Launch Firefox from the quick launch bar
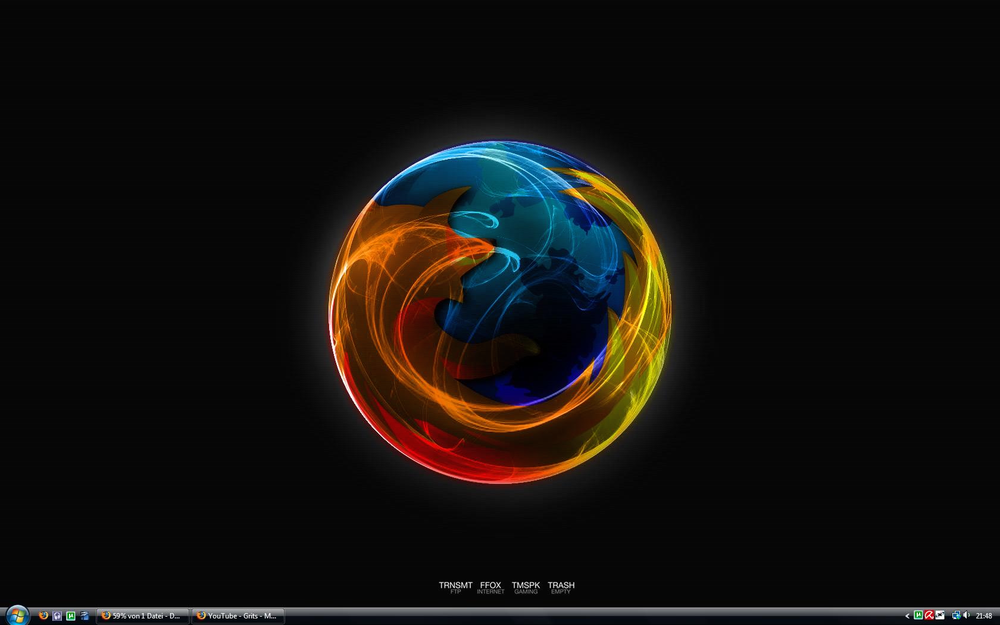The image size is (1000, 625). [x=43, y=615]
